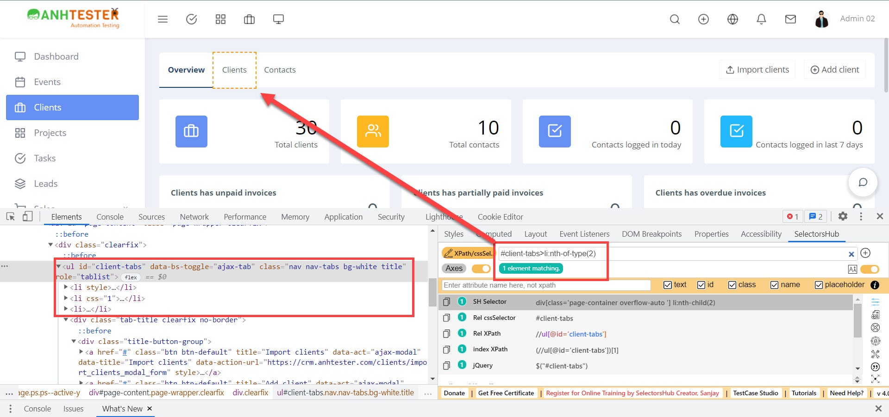Copy the Rel cssSelector value
The height and width of the screenshot is (417, 889).
446,318
